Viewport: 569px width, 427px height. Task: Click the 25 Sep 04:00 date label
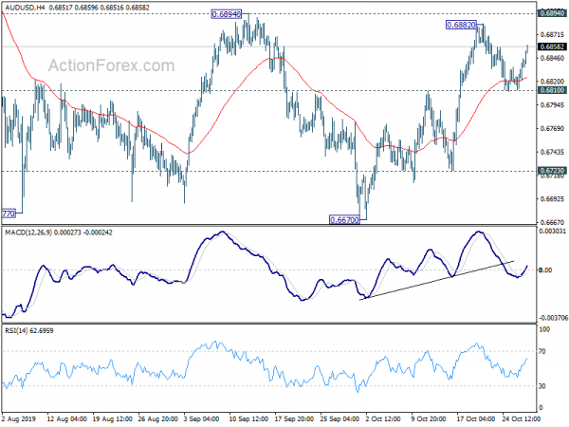(340, 418)
